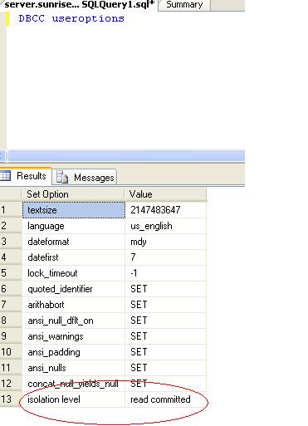This screenshot has height=426, width=308.
Task: Select the ansi_null_dflt_on cell
Action: point(74,321)
